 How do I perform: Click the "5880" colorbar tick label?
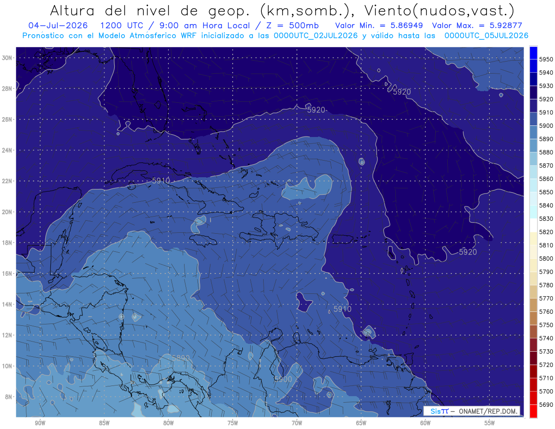tap(546, 152)
